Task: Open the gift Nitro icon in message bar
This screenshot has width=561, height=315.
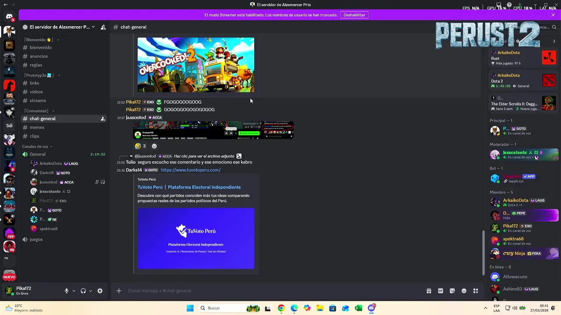Action: click(429, 291)
